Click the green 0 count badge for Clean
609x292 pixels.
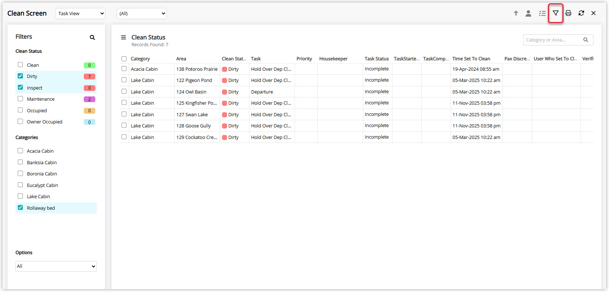pyautogui.click(x=90, y=65)
